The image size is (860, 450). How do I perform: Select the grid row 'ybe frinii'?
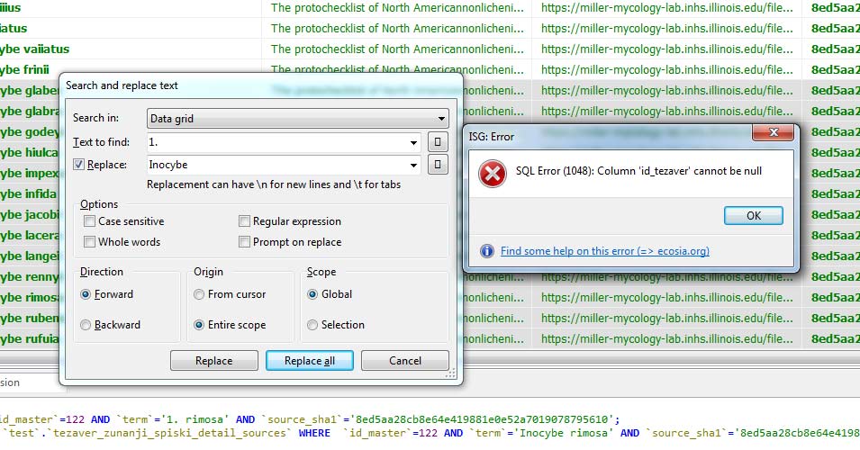click(24, 69)
